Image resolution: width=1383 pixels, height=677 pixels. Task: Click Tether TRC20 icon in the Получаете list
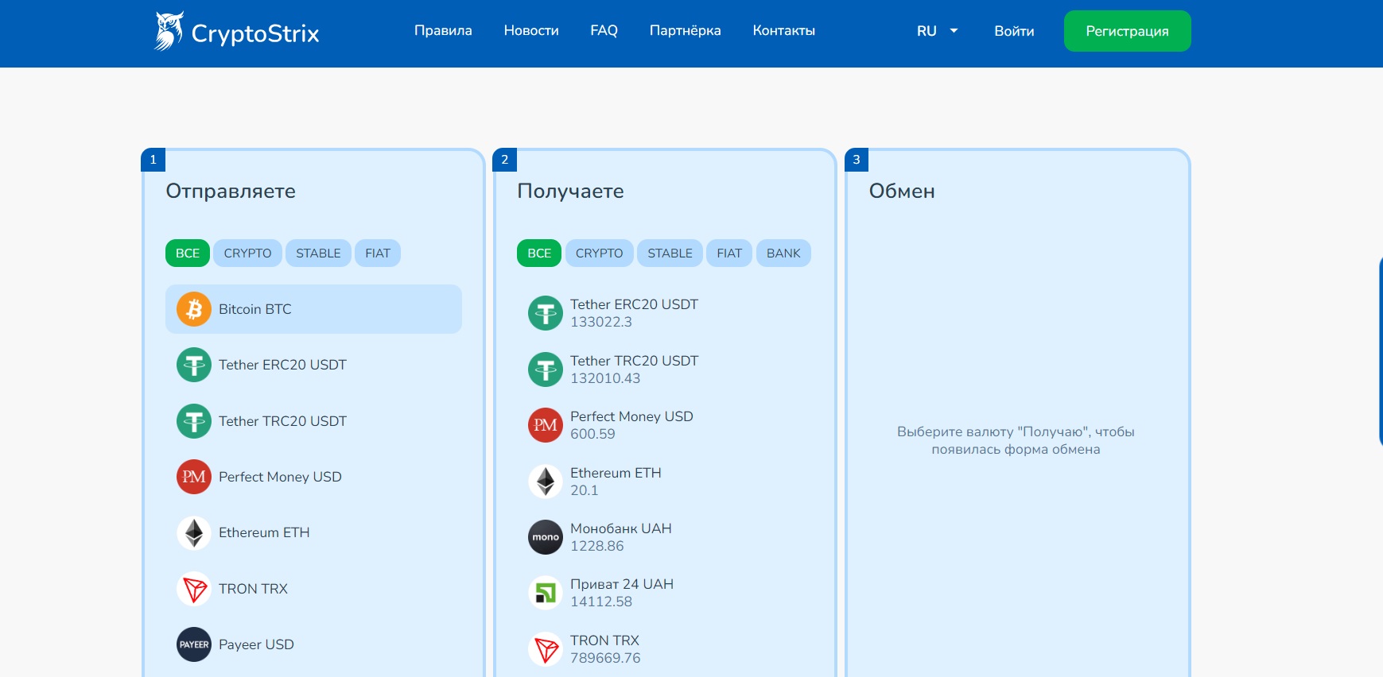pyautogui.click(x=546, y=369)
